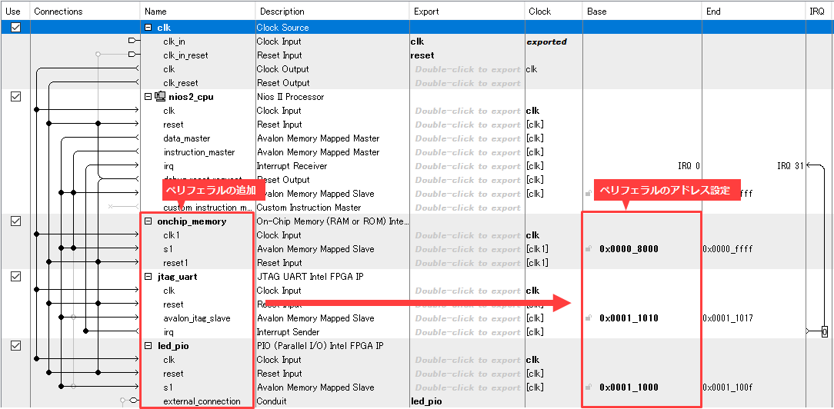Click the lock icon beside base address 0x0000_8000
The width and height of the screenshot is (834, 409).
pos(589,249)
